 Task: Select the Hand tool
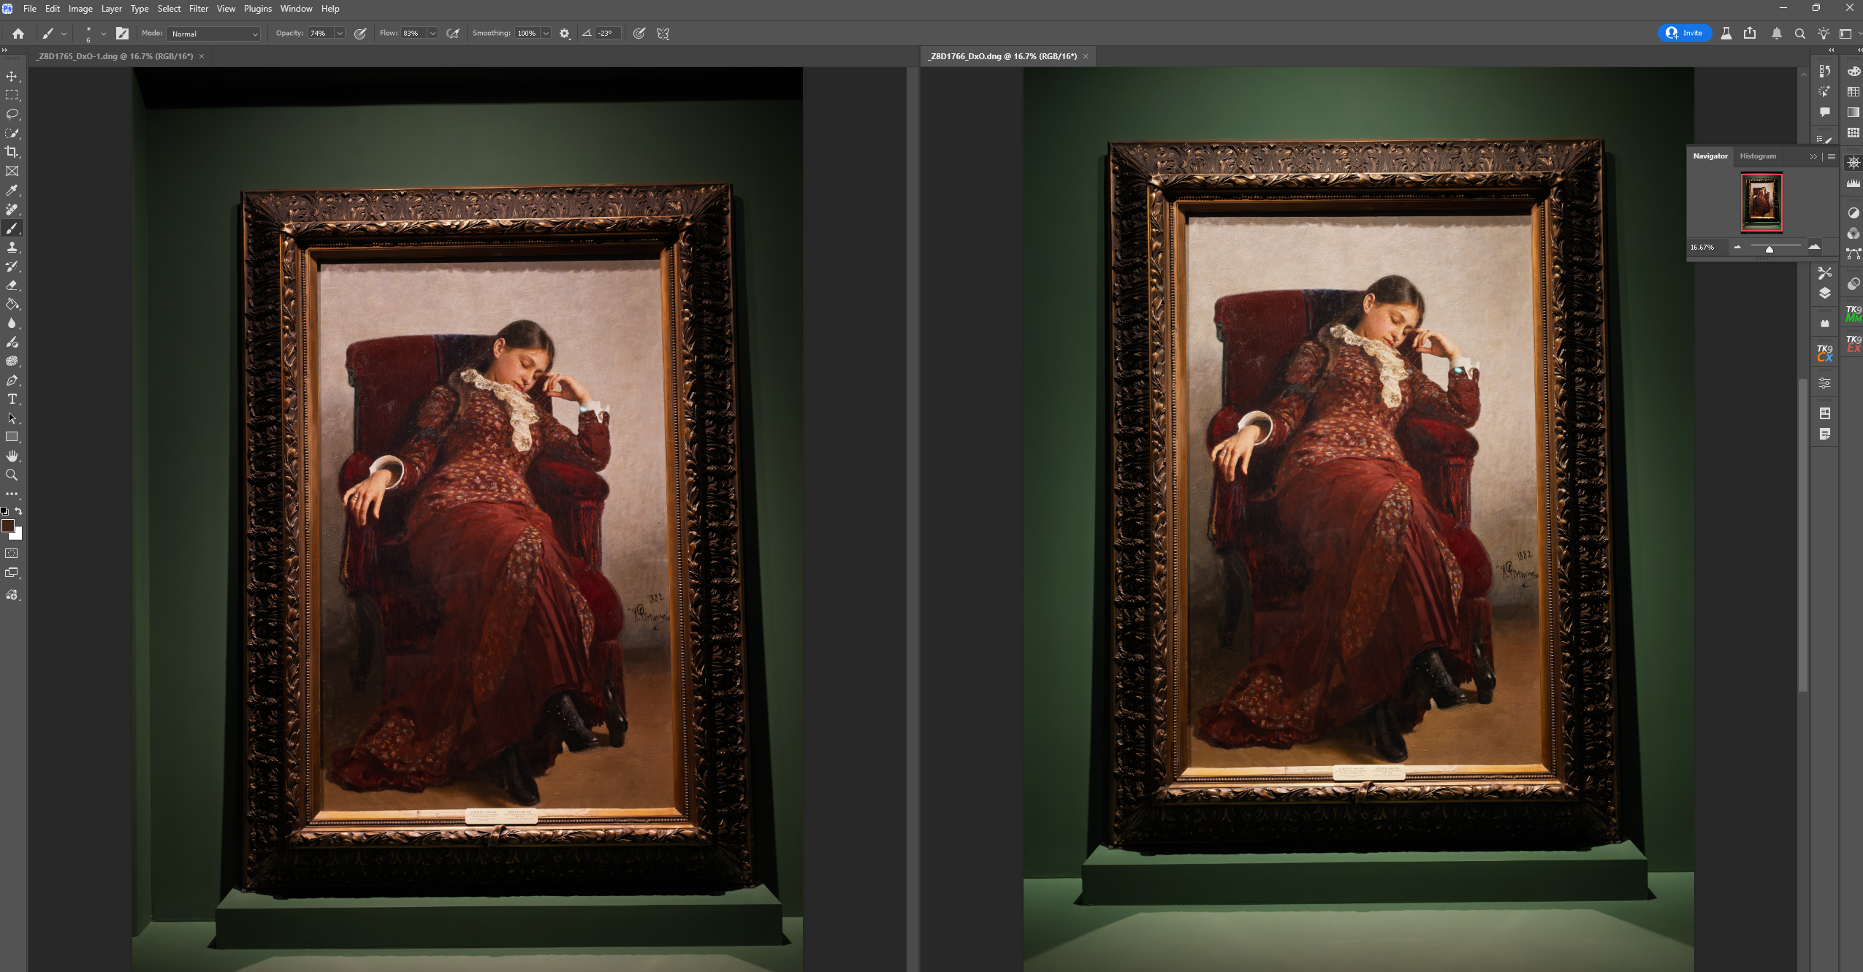coord(12,456)
